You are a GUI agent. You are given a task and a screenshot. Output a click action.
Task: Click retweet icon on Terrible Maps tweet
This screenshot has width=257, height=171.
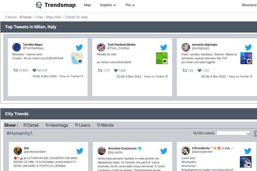16,71
